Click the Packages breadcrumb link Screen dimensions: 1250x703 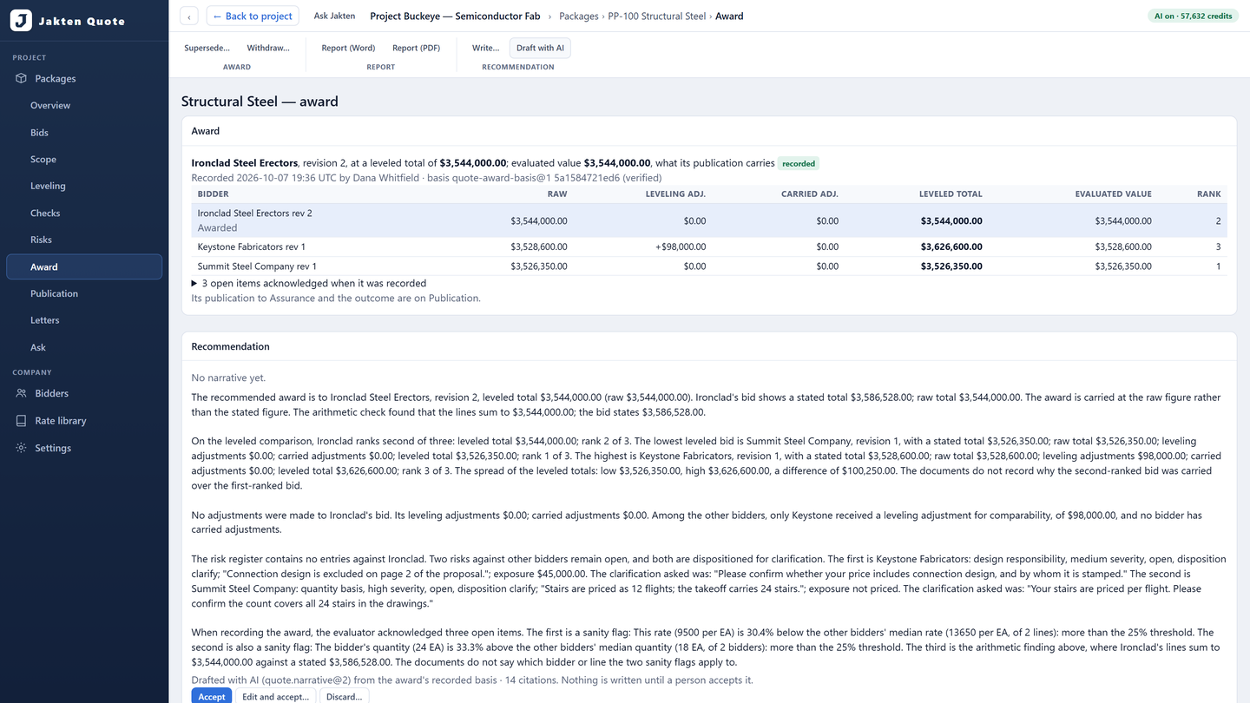pos(579,16)
